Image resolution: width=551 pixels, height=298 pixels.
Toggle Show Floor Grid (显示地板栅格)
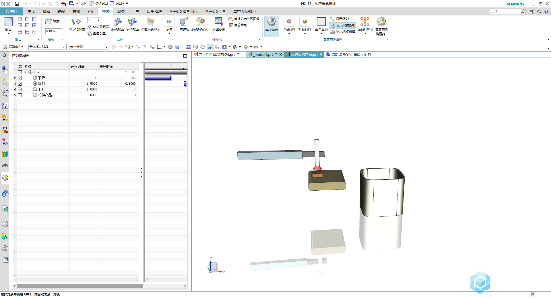click(343, 31)
